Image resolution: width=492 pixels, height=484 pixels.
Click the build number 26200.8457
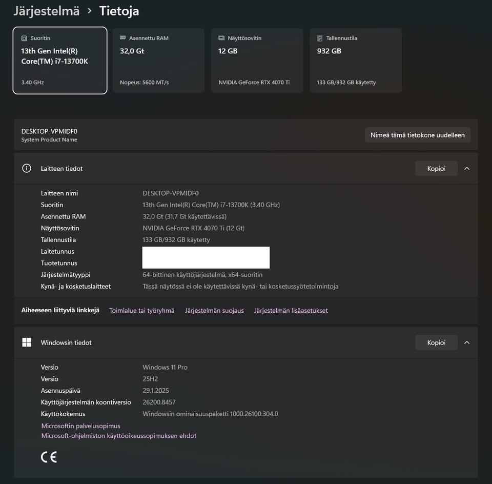coord(159,402)
